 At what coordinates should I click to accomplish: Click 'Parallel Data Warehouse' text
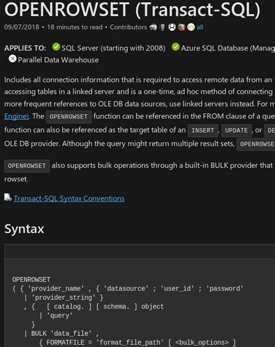coord(58,60)
